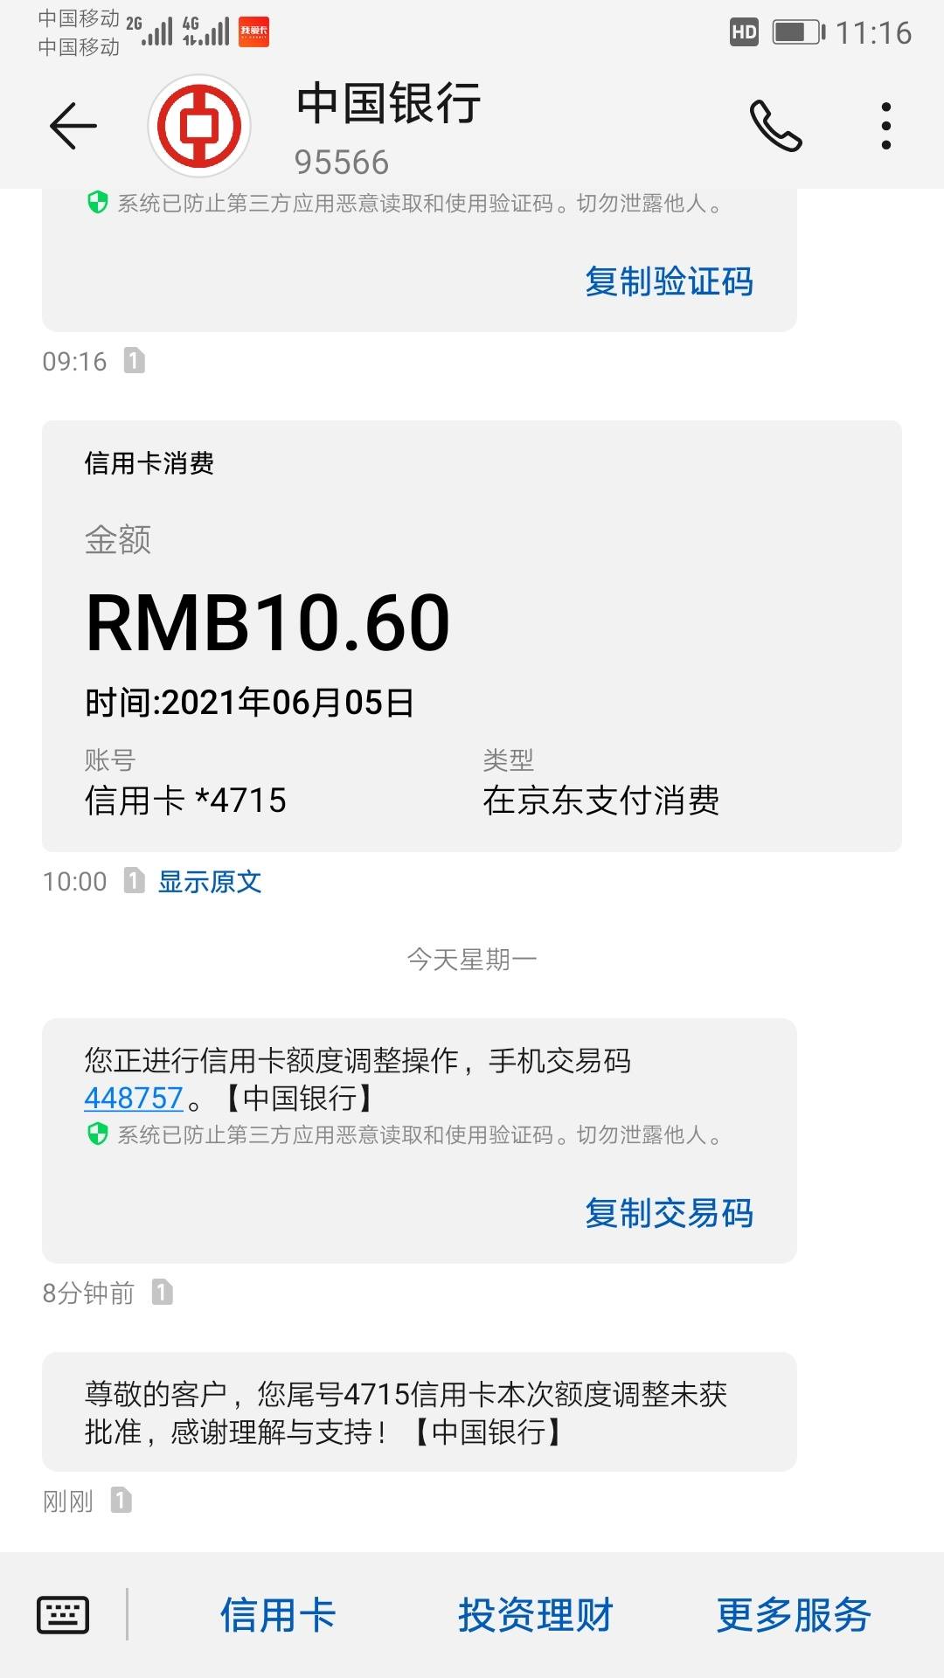
Task: Tap SIM card icon next to 10:00
Action: click(134, 880)
